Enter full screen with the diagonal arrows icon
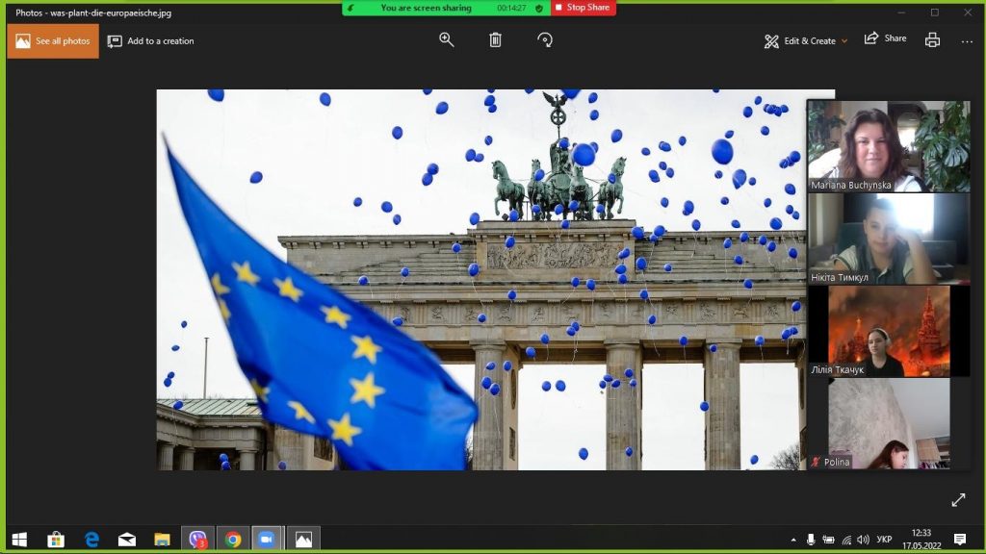Image resolution: width=986 pixels, height=554 pixels. [x=958, y=500]
